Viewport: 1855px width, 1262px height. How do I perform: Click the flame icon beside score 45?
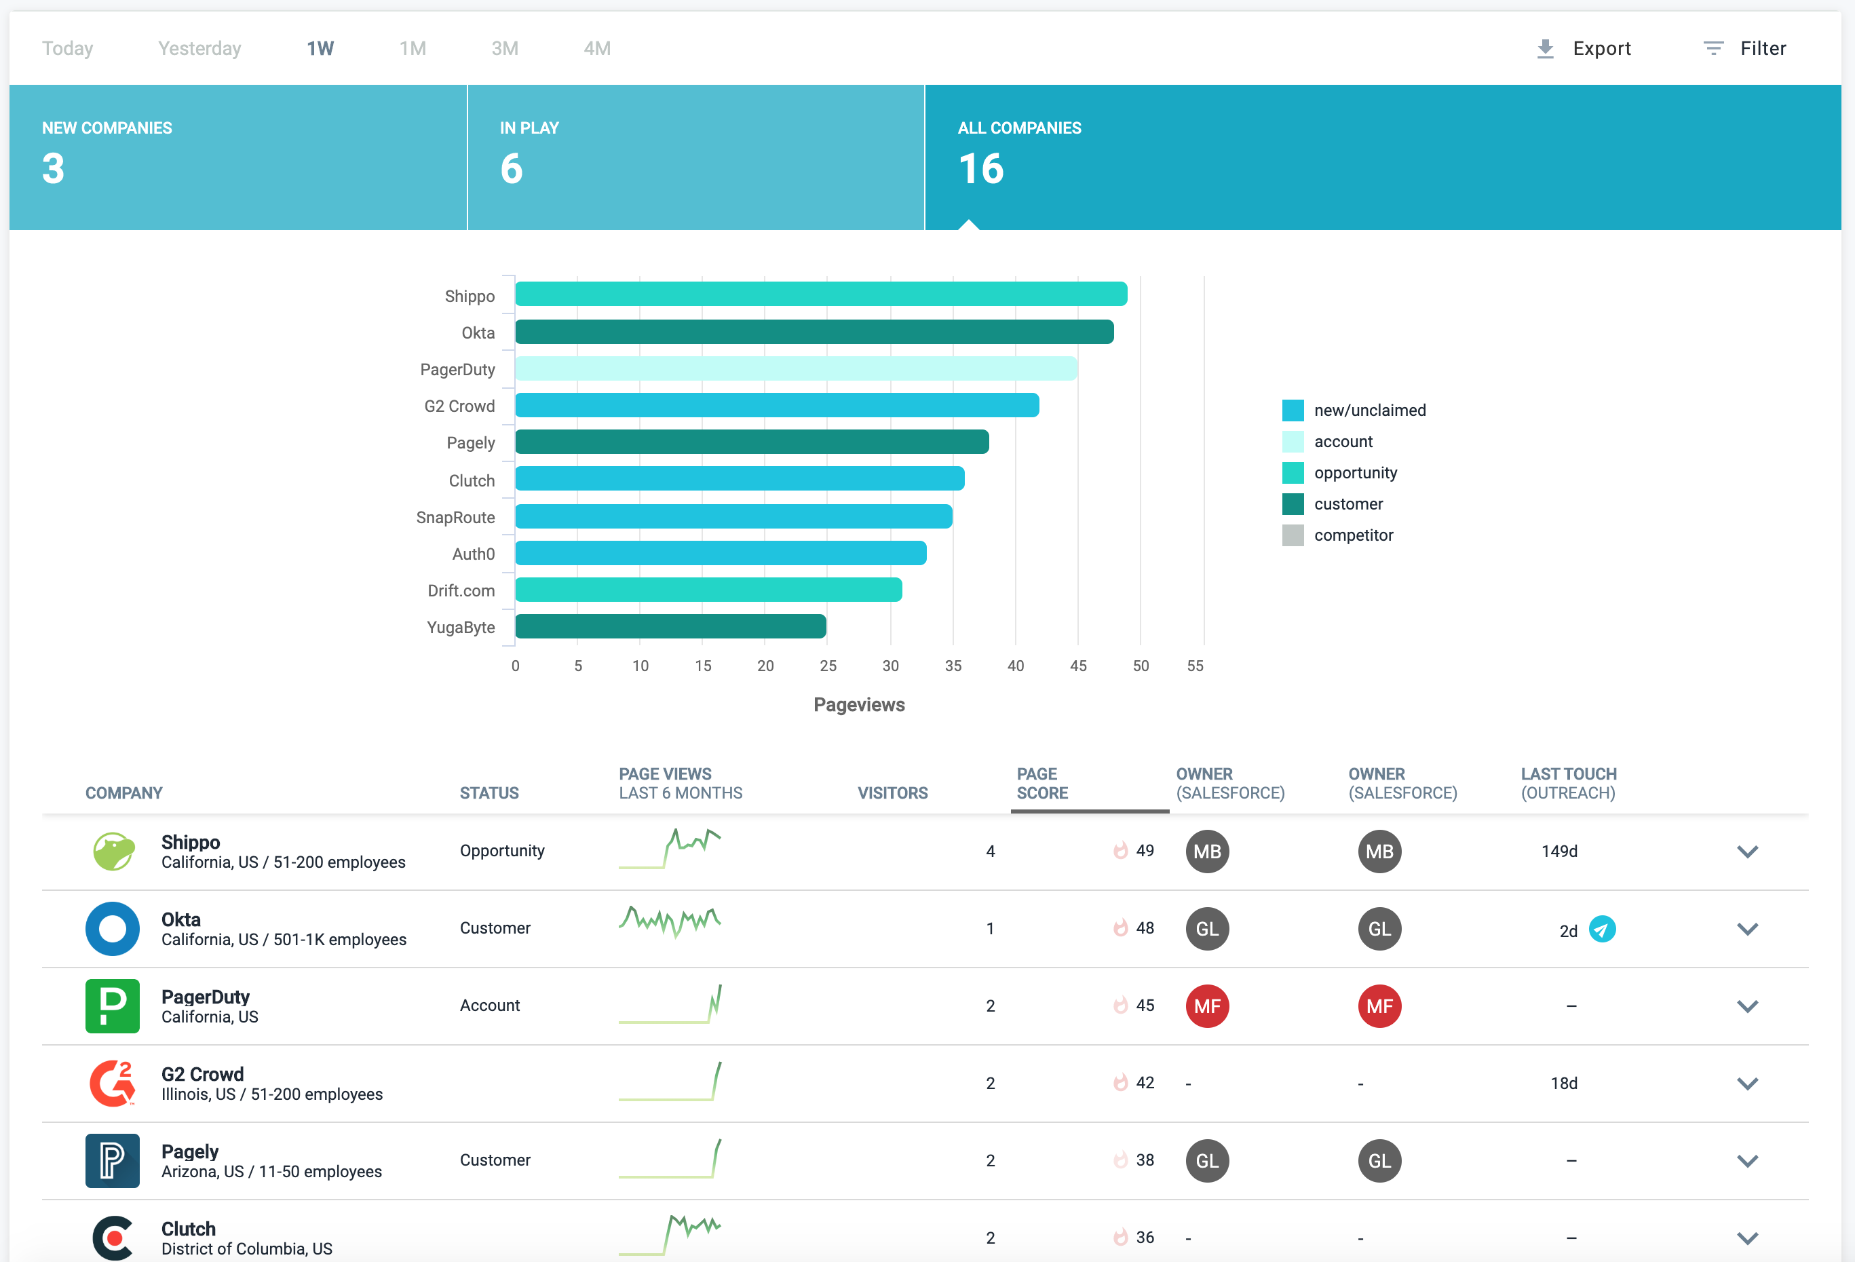pos(1121,1006)
